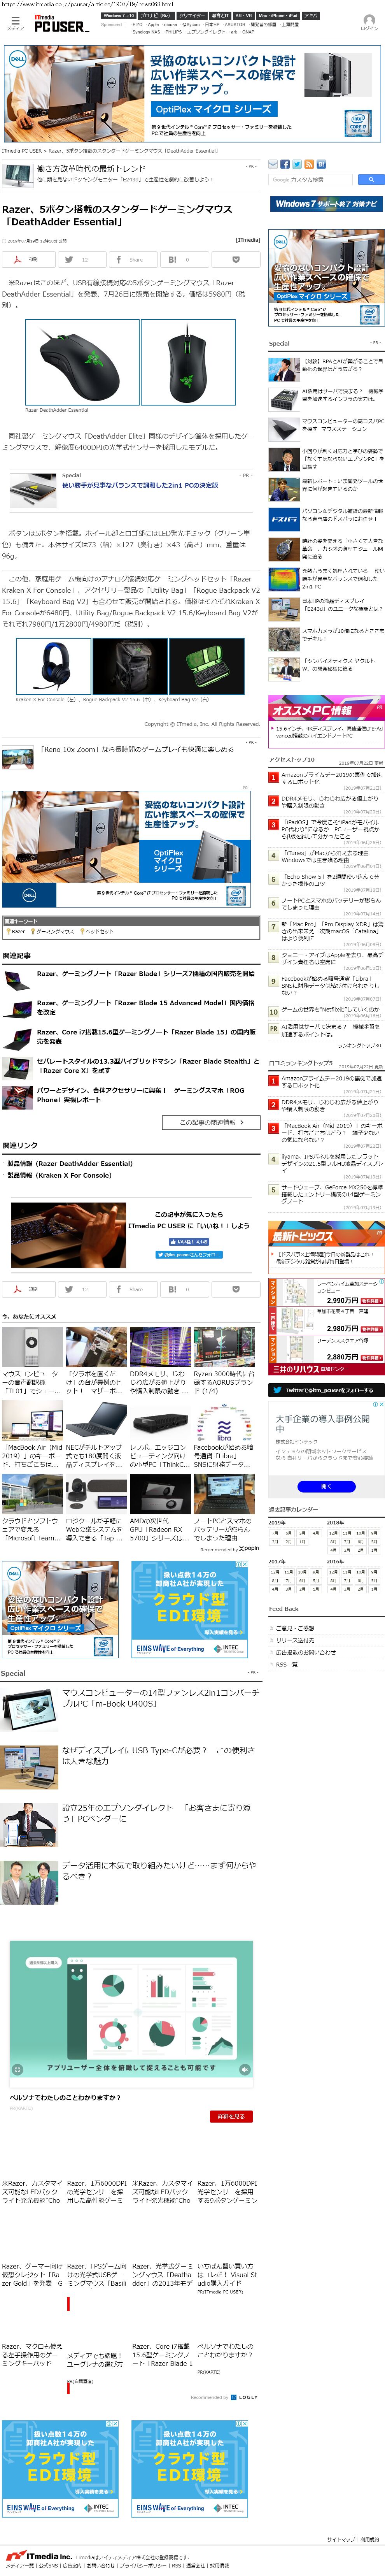Open the Synology NAS sponsored link
Viewport: 385px width, 2576px height.
click(x=146, y=32)
